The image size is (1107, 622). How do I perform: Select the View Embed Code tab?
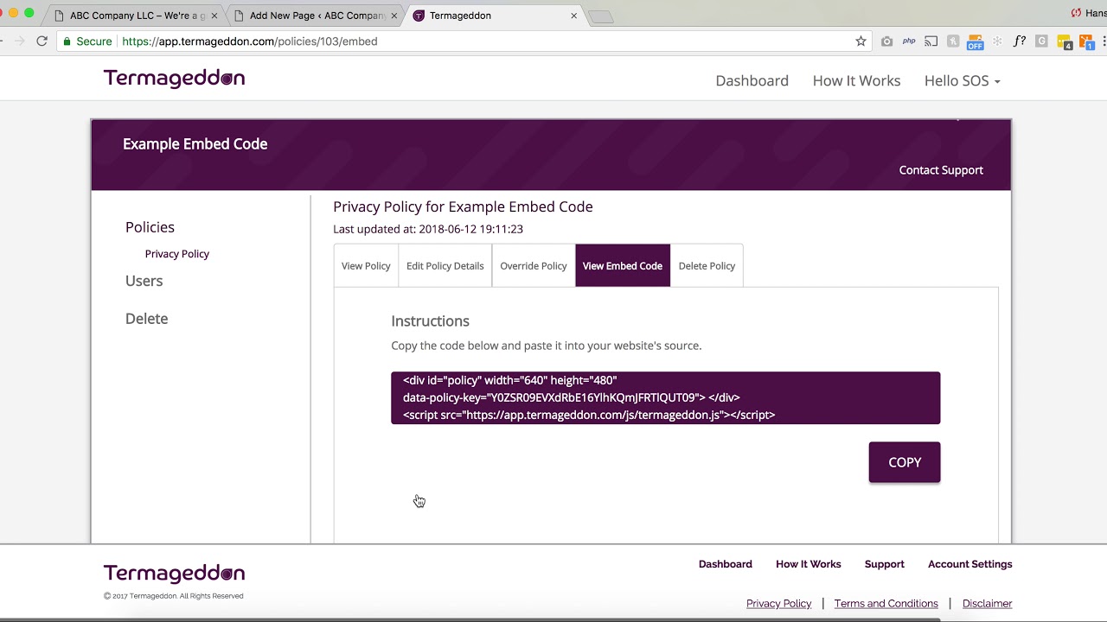tap(623, 266)
